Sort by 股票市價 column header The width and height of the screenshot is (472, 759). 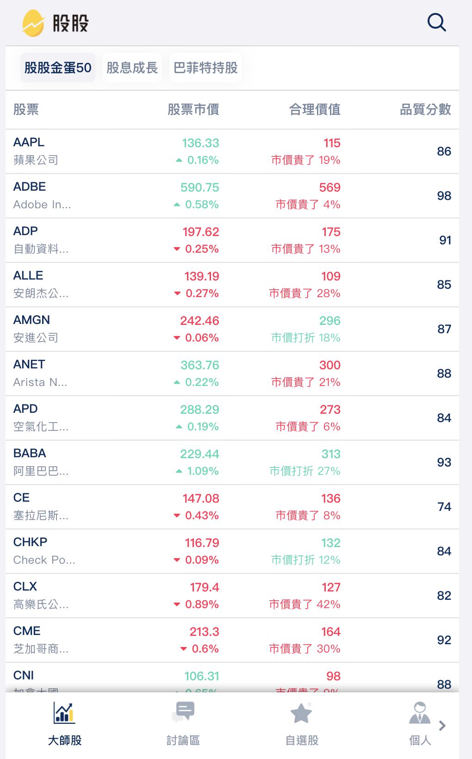(x=193, y=110)
